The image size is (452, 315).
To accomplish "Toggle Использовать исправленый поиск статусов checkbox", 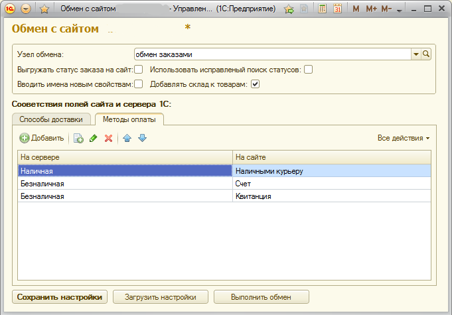I will [308, 70].
